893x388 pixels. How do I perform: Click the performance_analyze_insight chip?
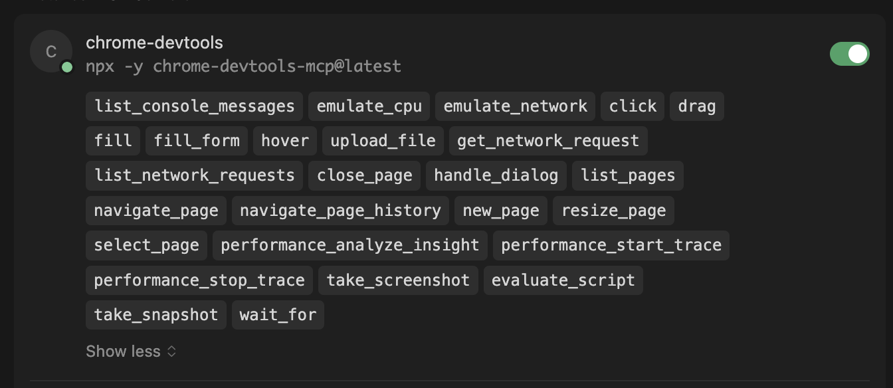click(350, 245)
